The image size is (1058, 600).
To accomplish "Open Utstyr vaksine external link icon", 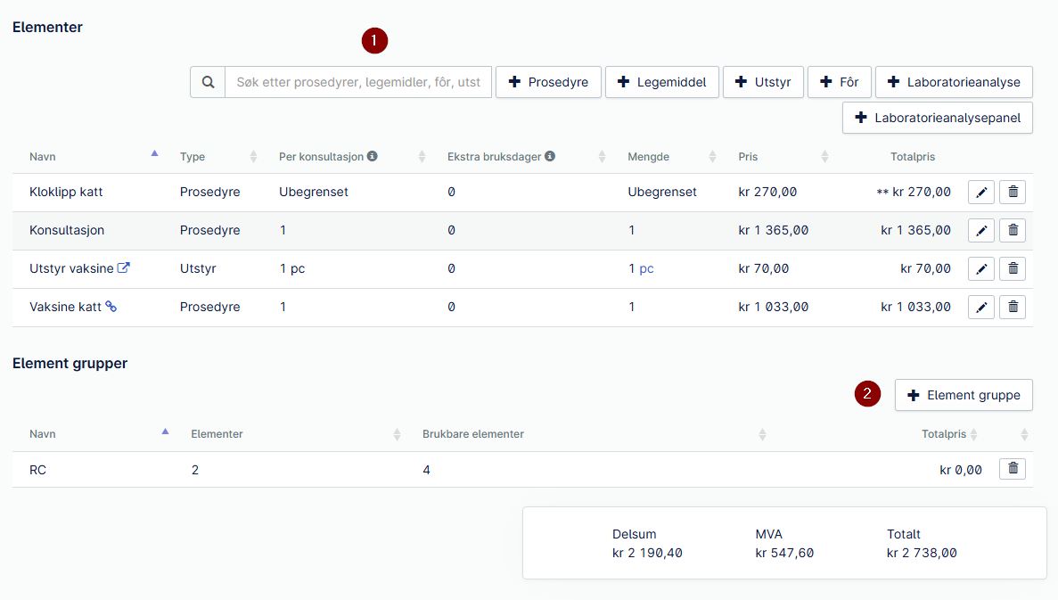I will [x=124, y=267].
